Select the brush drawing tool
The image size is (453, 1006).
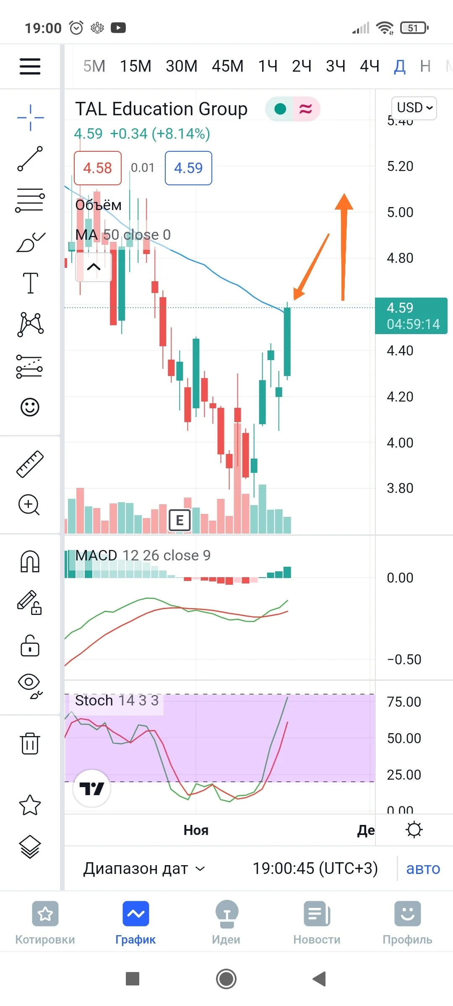tap(30, 242)
